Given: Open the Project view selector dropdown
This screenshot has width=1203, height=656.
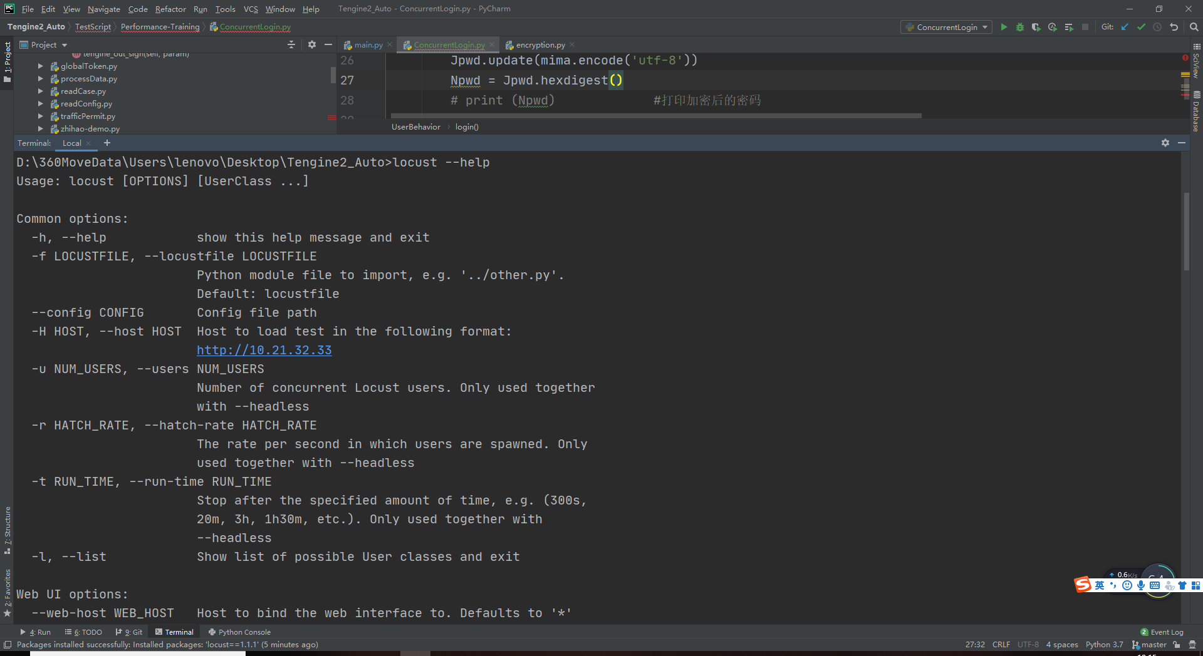Looking at the screenshot, I should pos(44,44).
